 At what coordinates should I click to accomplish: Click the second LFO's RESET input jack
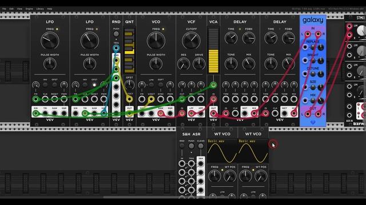(94, 99)
